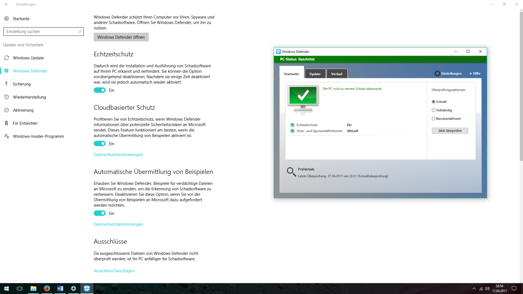Viewport: 523px width, 294px height.
Task: Show hidden system tray icons chevron
Action: (474, 289)
